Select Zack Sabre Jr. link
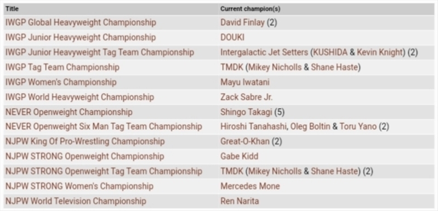 246,97
